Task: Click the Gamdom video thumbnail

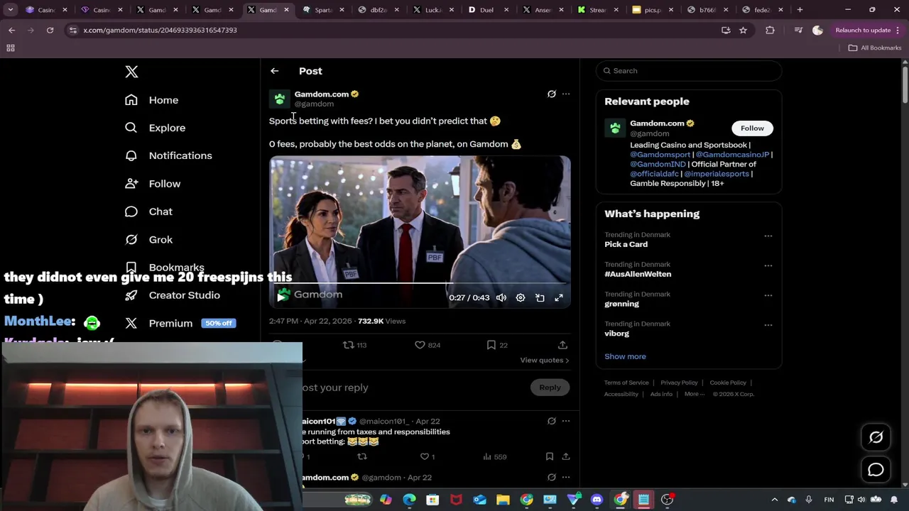Action: click(x=420, y=231)
